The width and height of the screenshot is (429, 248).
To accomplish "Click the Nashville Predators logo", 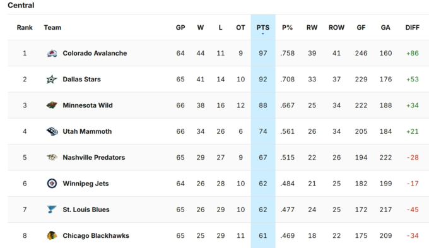I will (x=52, y=157).
